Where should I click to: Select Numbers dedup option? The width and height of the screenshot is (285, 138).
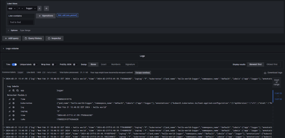[x=116, y=64]
